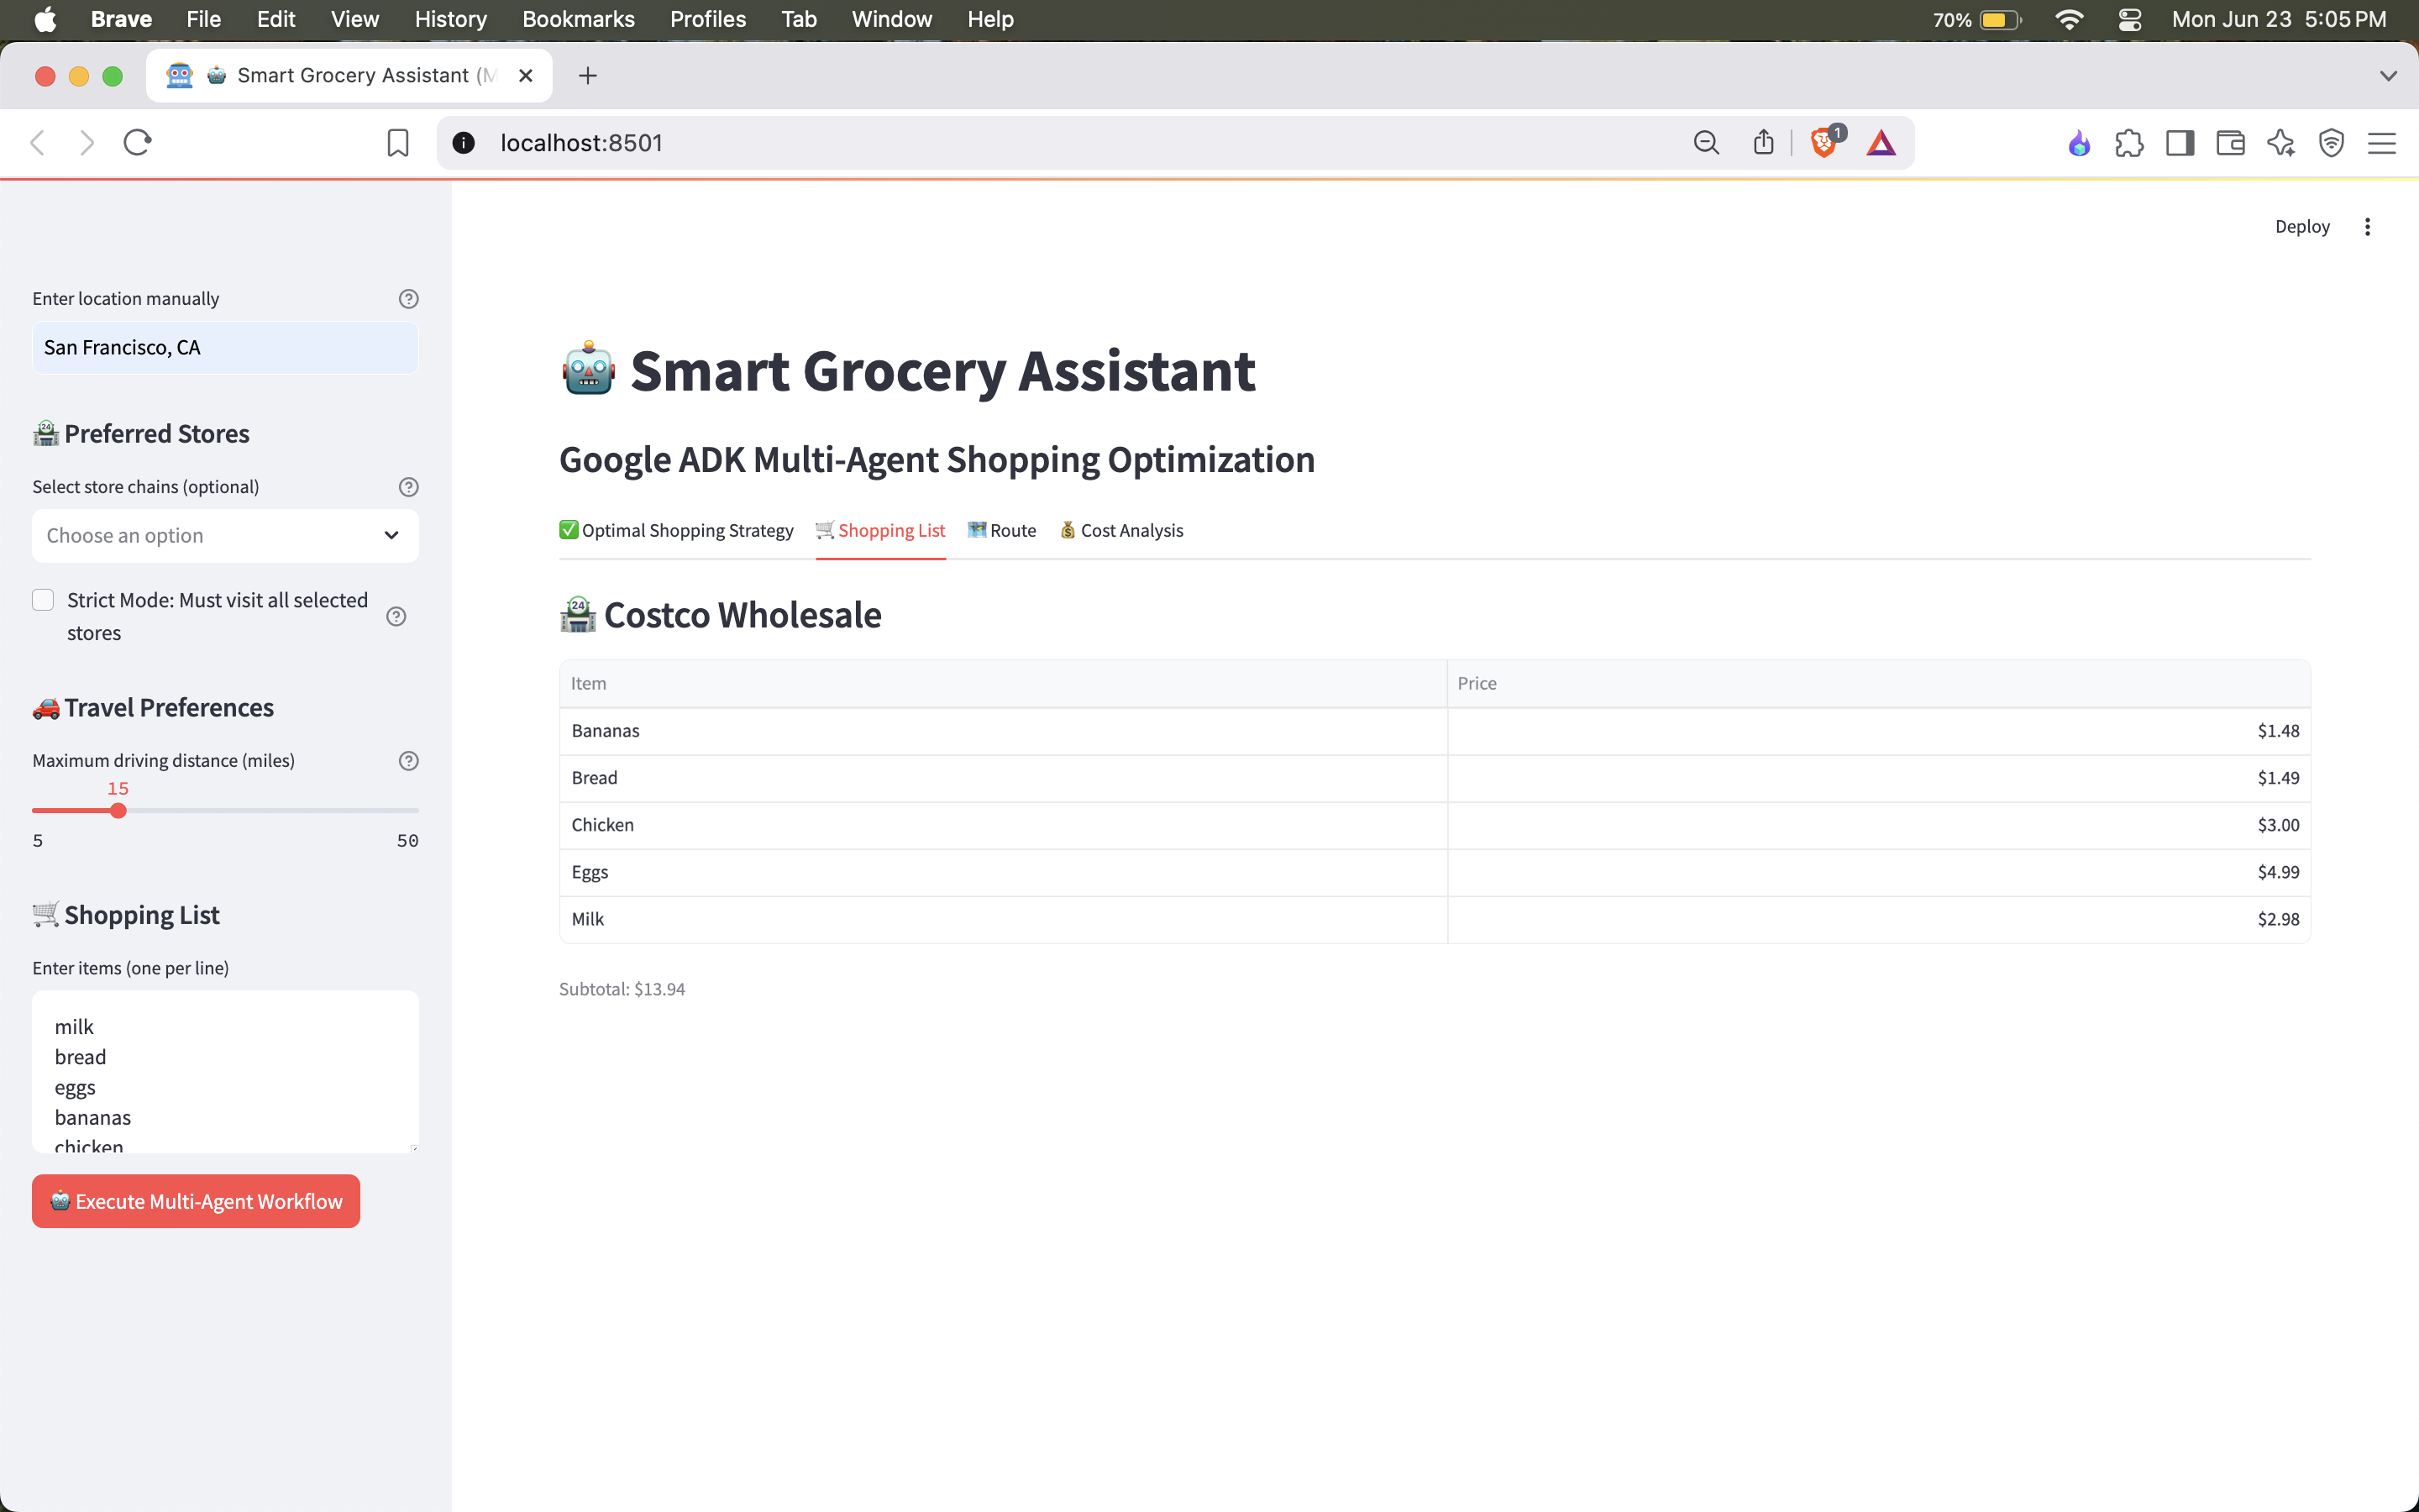
Task: Click the San Francisco, CA location field
Action: point(225,348)
